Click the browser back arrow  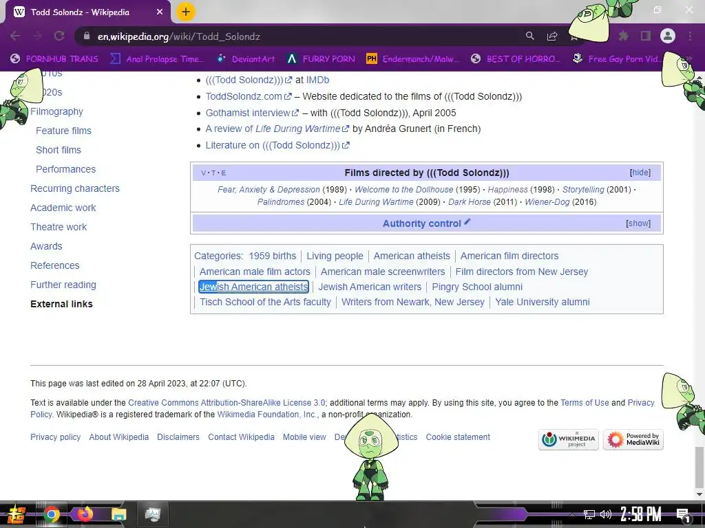pos(15,36)
